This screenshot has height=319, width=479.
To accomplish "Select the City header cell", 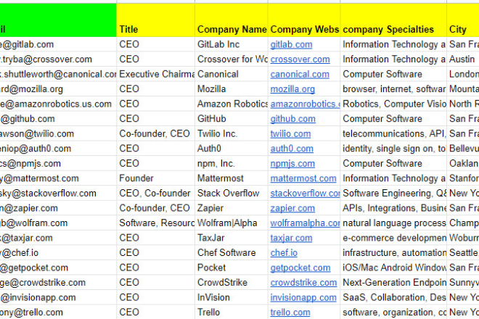I will 463,20.
